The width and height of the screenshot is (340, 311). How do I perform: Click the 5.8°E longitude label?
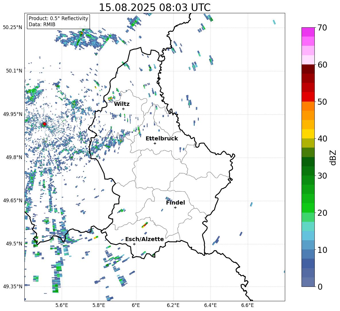(99, 305)
